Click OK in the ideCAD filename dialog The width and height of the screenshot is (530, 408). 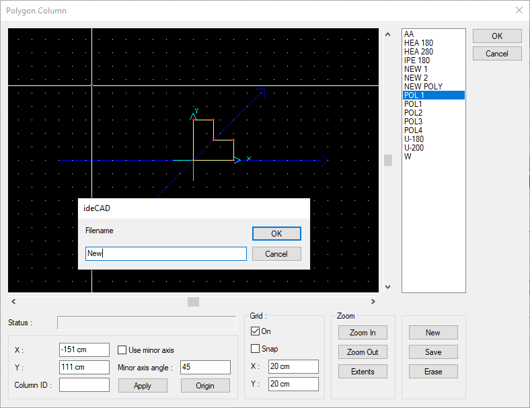click(276, 233)
